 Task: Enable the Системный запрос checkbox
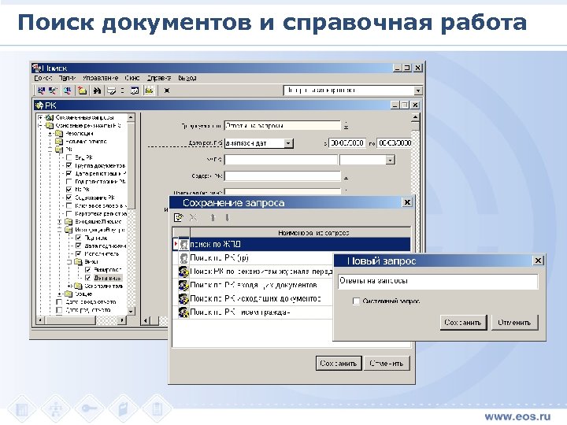356,301
